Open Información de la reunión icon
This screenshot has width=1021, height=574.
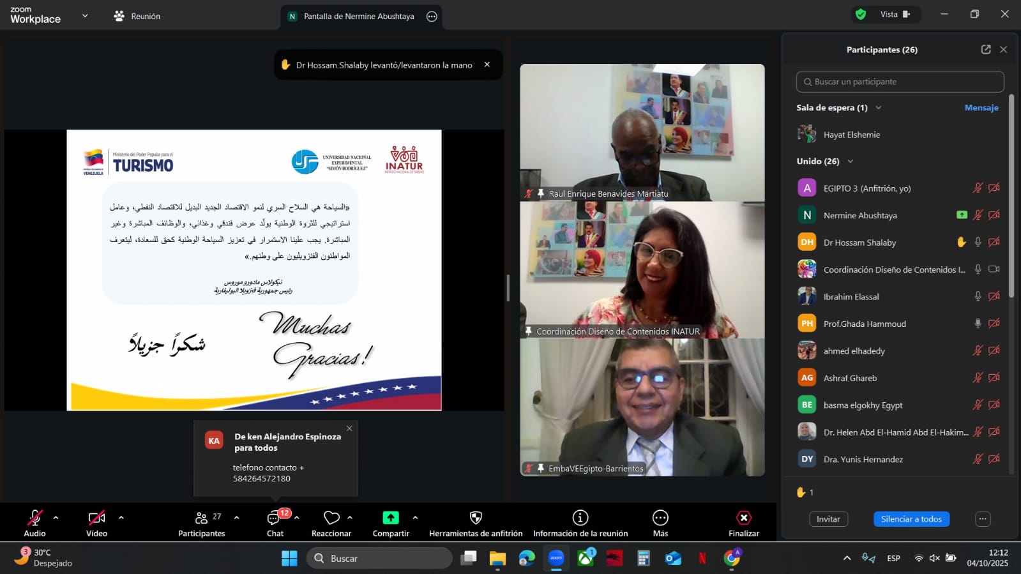(580, 518)
